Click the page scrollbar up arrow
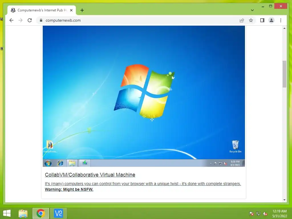The height and width of the screenshot is (219, 292). pos(284,28)
